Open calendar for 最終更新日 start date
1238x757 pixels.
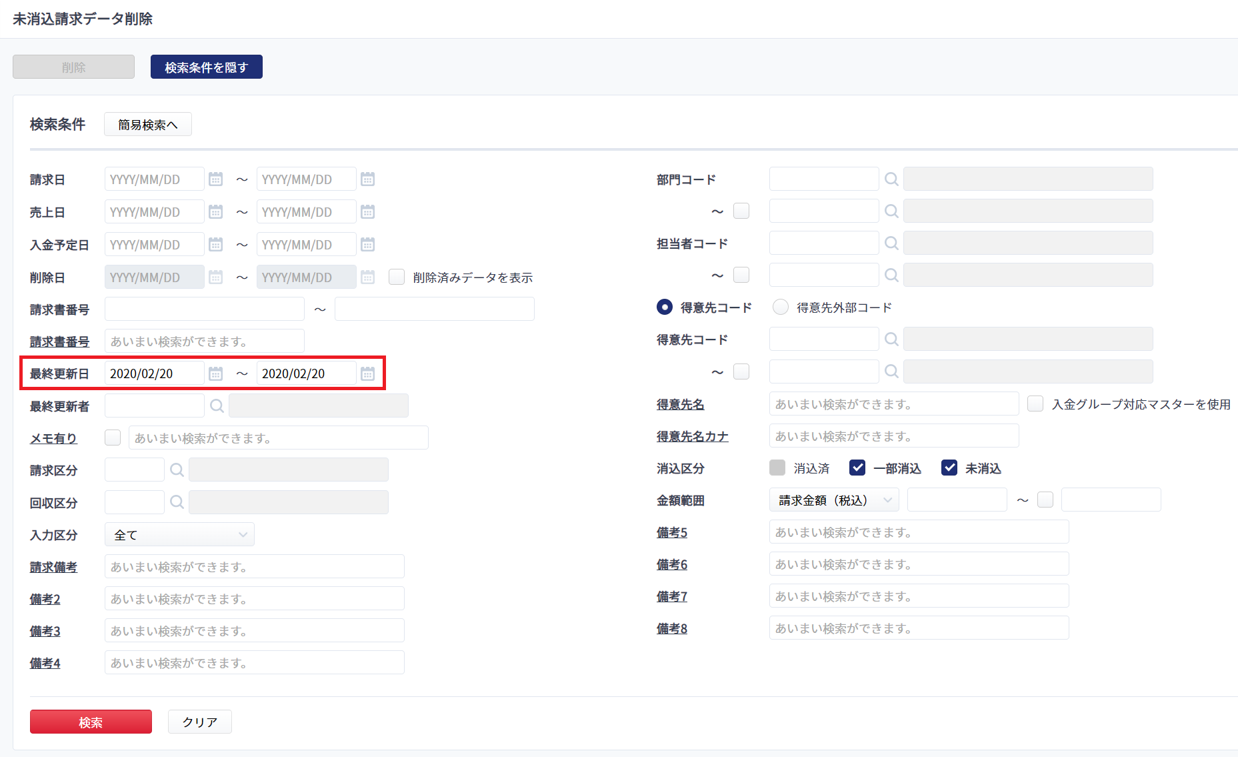[x=215, y=373]
